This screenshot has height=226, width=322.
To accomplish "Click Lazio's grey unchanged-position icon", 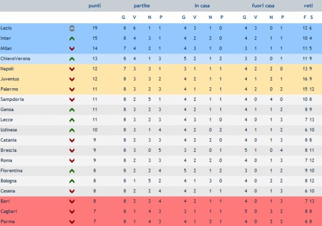I will tap(72, 28).
